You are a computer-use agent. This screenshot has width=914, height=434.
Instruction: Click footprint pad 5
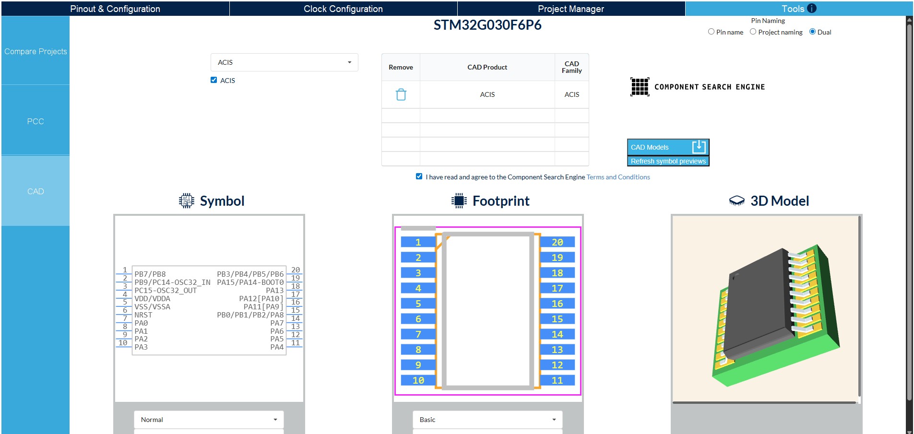pyautogui.click(x=418, y=304)
